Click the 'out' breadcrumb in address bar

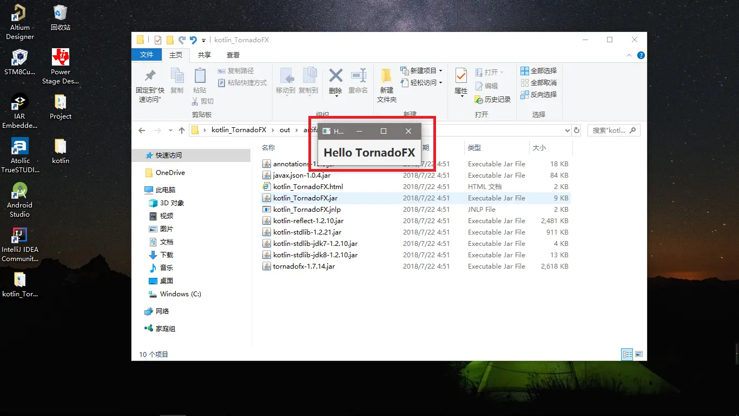tap(285, 130)
